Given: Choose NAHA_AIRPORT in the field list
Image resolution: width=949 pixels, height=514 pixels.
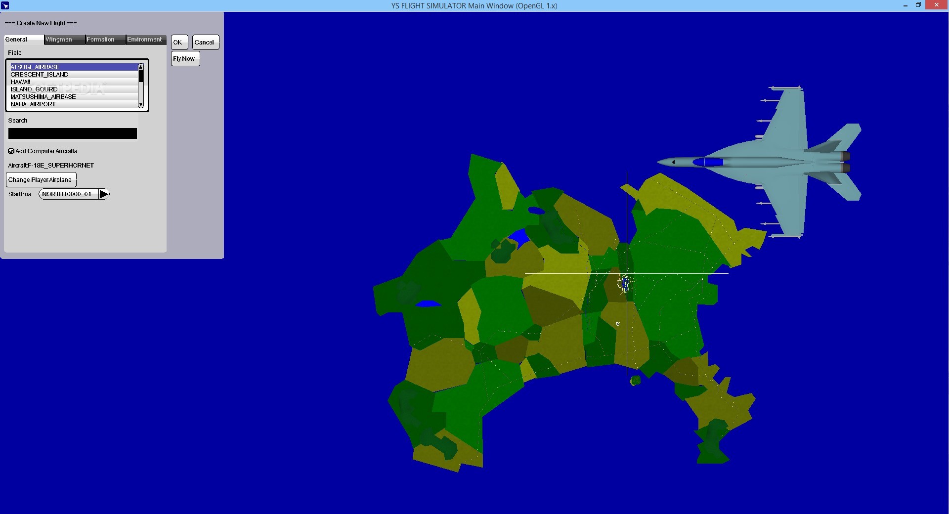Looking at the screenshot, I should click(x=74, y=104).
